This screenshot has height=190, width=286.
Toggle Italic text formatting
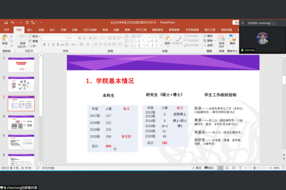pos(49,44)
